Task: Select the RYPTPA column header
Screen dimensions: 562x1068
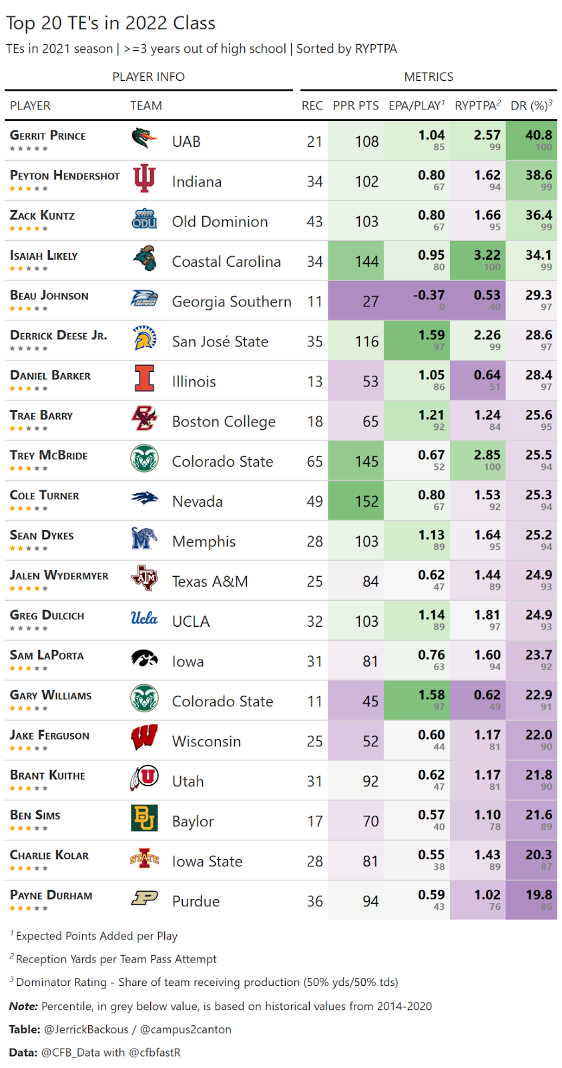Action: (x=478, y=105)
